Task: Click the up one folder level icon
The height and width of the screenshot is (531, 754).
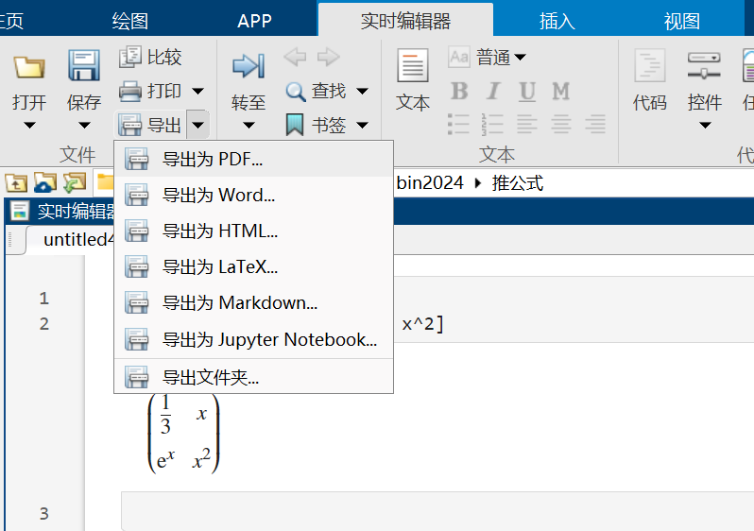Action: [x=16, y=183]
